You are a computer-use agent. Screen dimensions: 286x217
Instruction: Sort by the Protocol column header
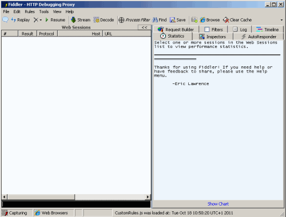47,34
